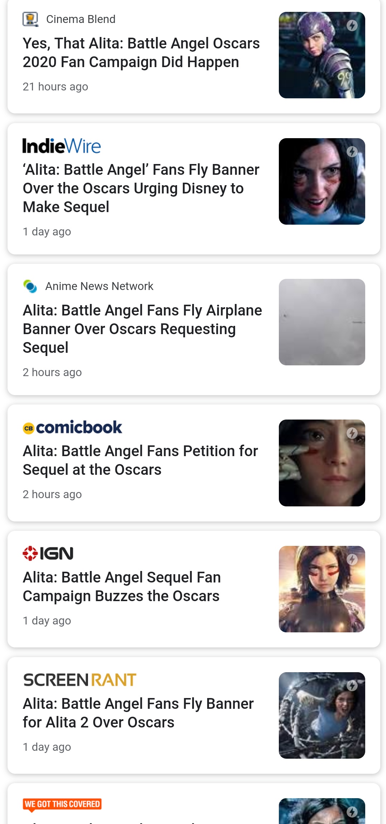386x824 pixels.
Task: Tap the AMP bolt icon on IGN thumbnail
Action: pos(352,559)
